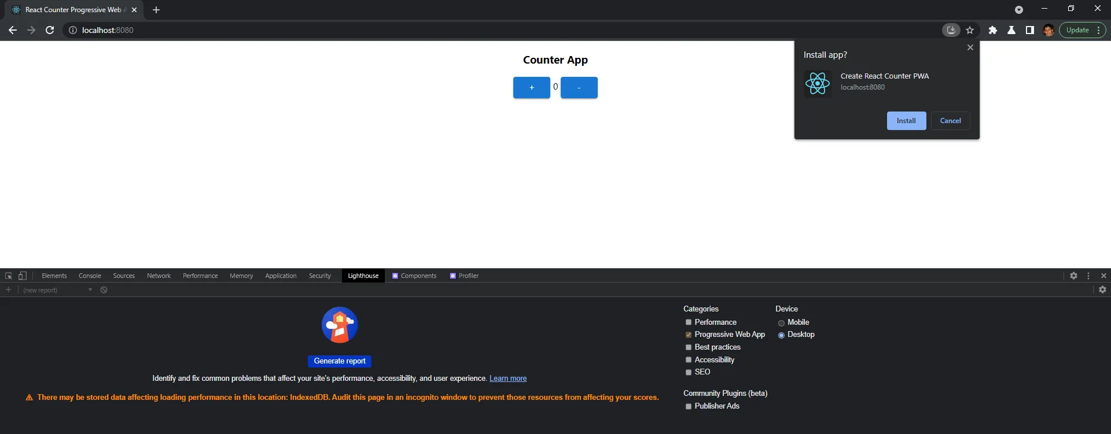Open DevTools settings gear icon
This screenshot has width=1111, height=434.
[x=1073, y=276]
